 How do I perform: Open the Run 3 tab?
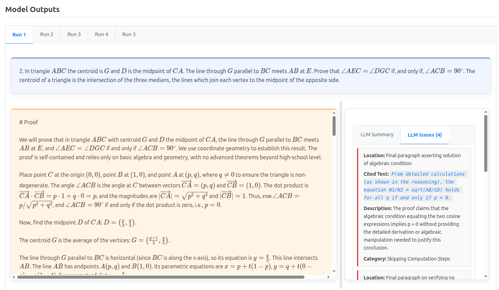coord(74,34)
